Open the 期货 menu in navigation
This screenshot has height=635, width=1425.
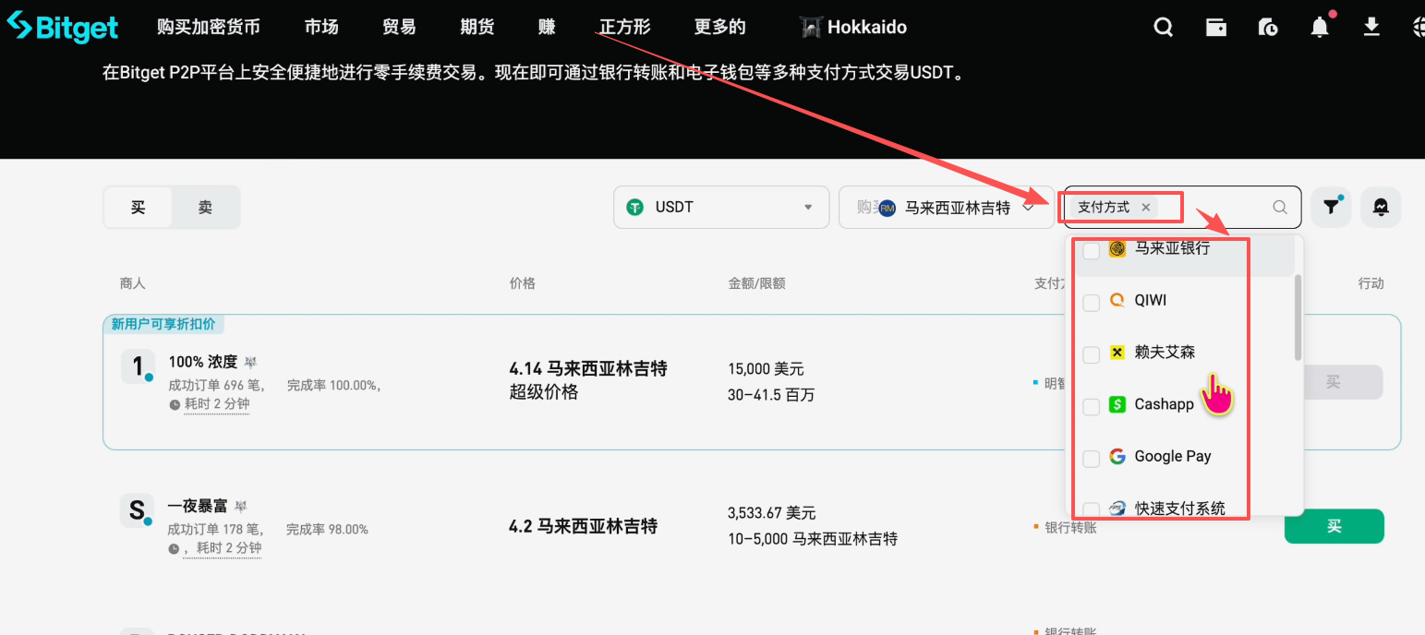tap(477, 27)
